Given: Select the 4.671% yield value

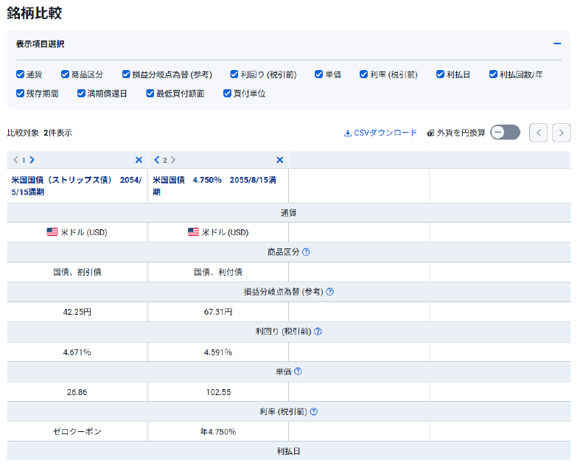Looking at the screenshot, I should tap(77, 352).
